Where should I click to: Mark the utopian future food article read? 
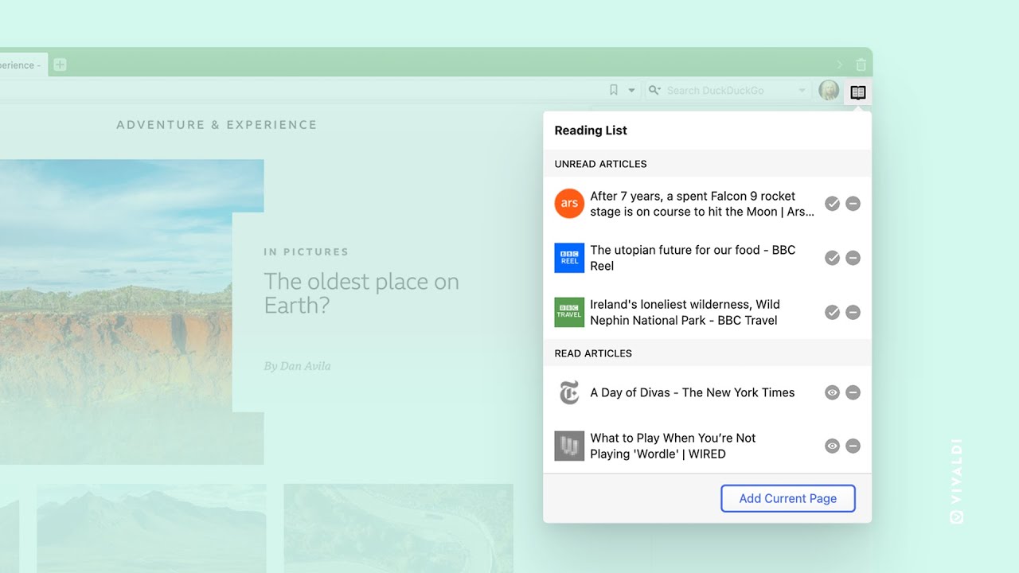tap(832, 258)
